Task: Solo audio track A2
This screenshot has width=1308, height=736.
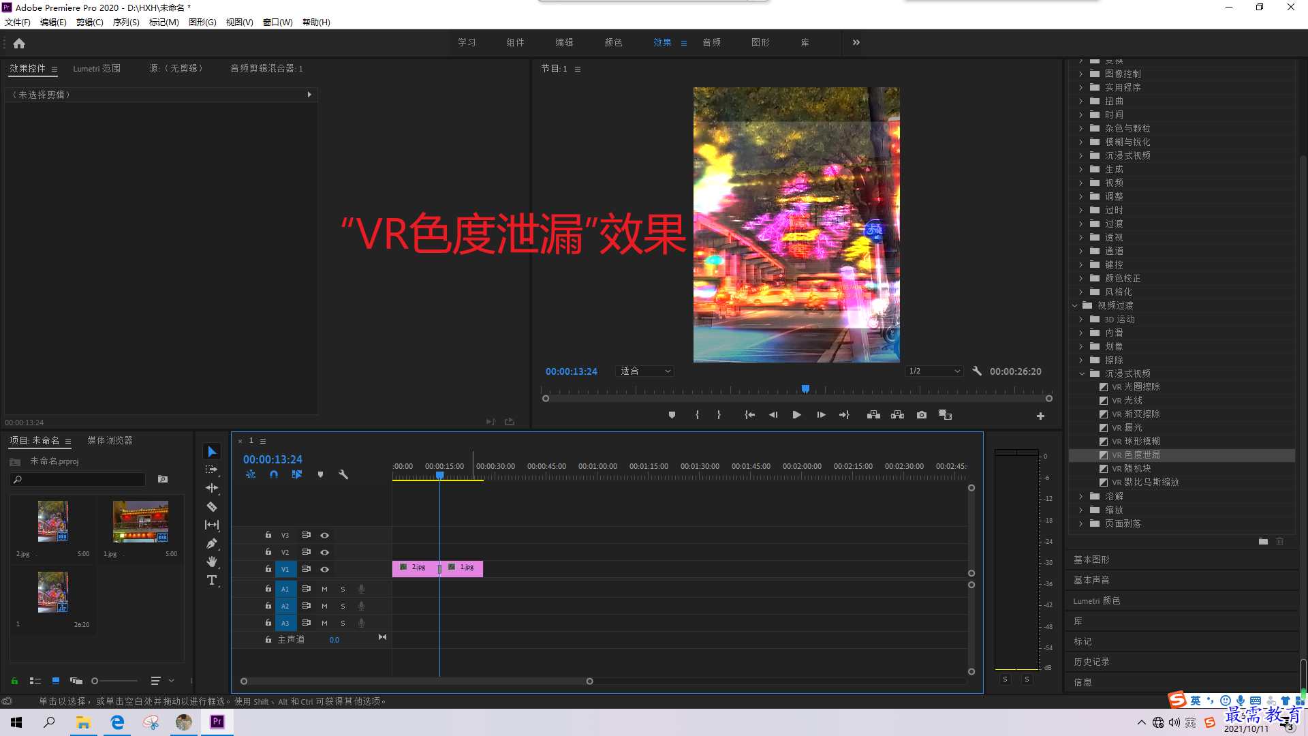Action: tap(343, 606)
